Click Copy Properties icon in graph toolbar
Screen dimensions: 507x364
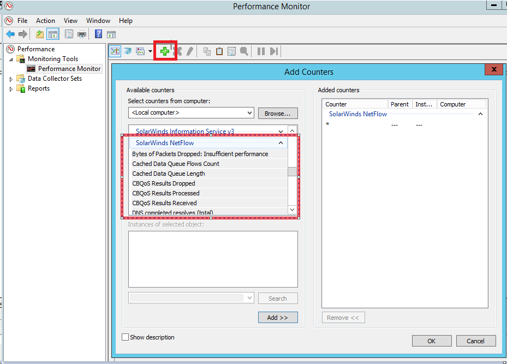[x=207, y=51]
